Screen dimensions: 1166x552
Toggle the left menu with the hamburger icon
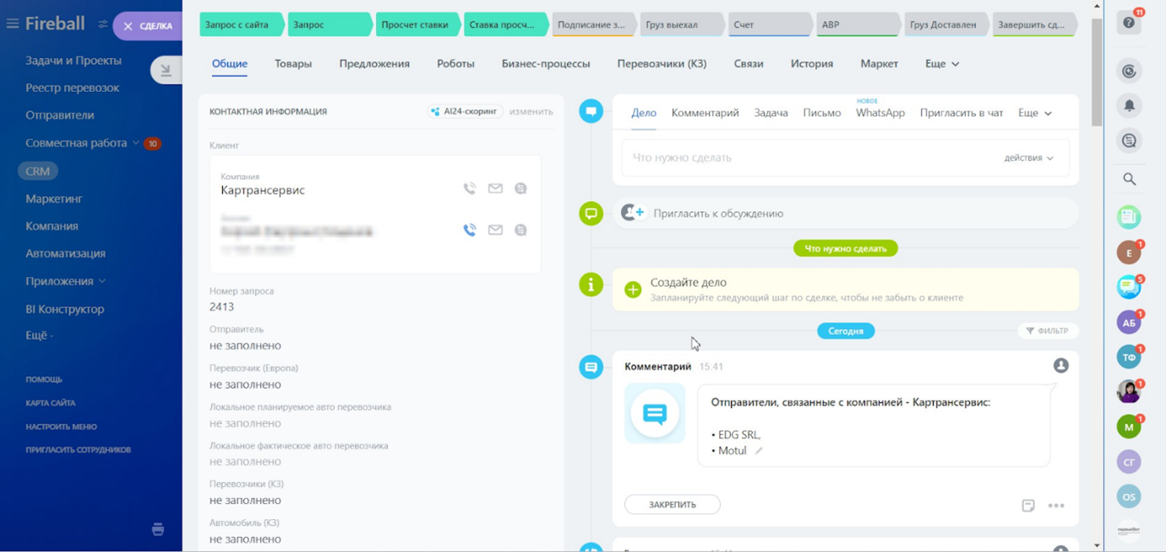click(13, 24)
